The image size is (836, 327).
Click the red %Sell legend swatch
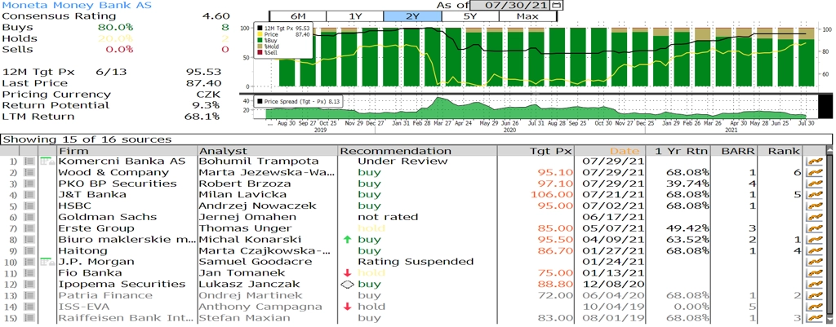click(260, 53)
